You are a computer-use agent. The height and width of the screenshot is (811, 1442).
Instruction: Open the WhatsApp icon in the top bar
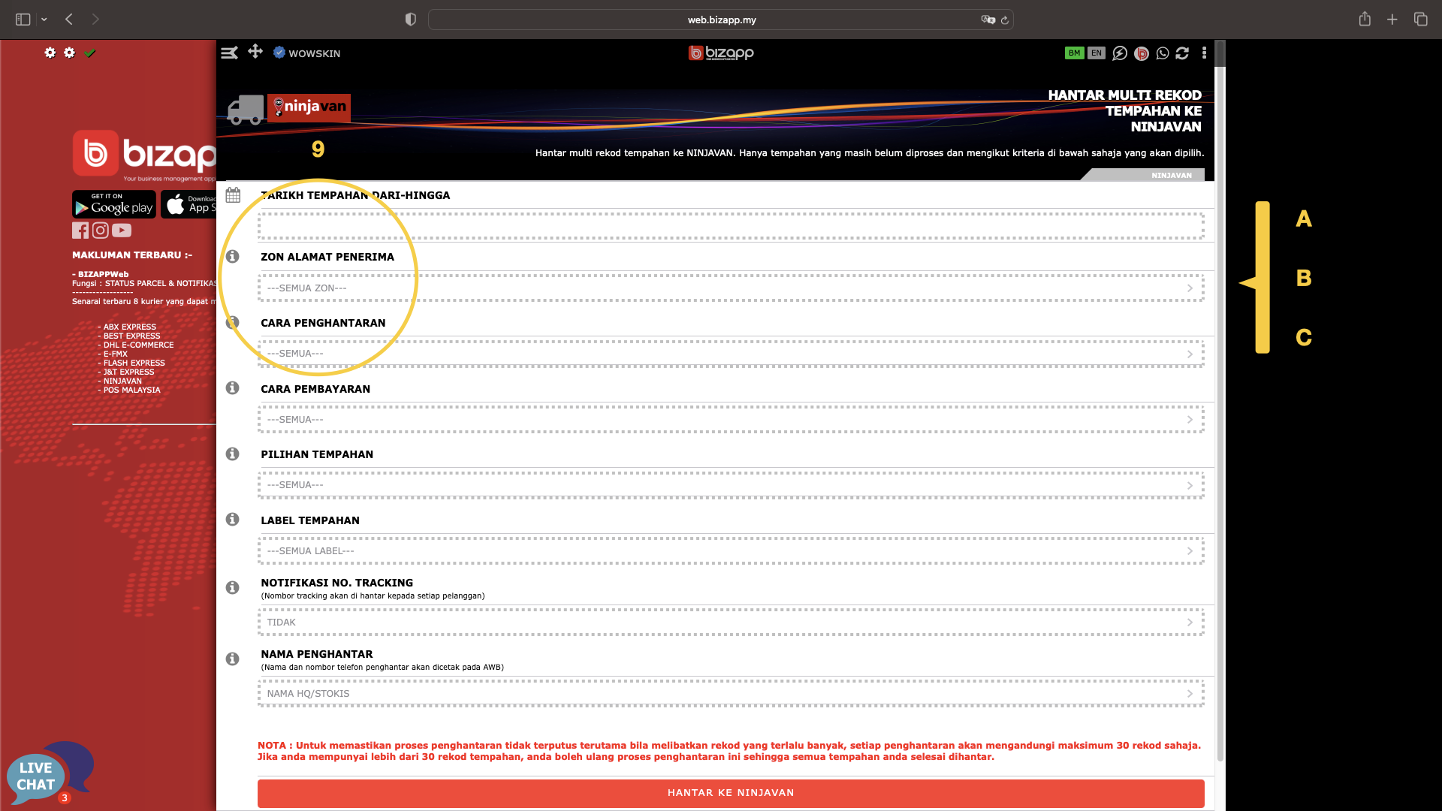coord(1163,53)
